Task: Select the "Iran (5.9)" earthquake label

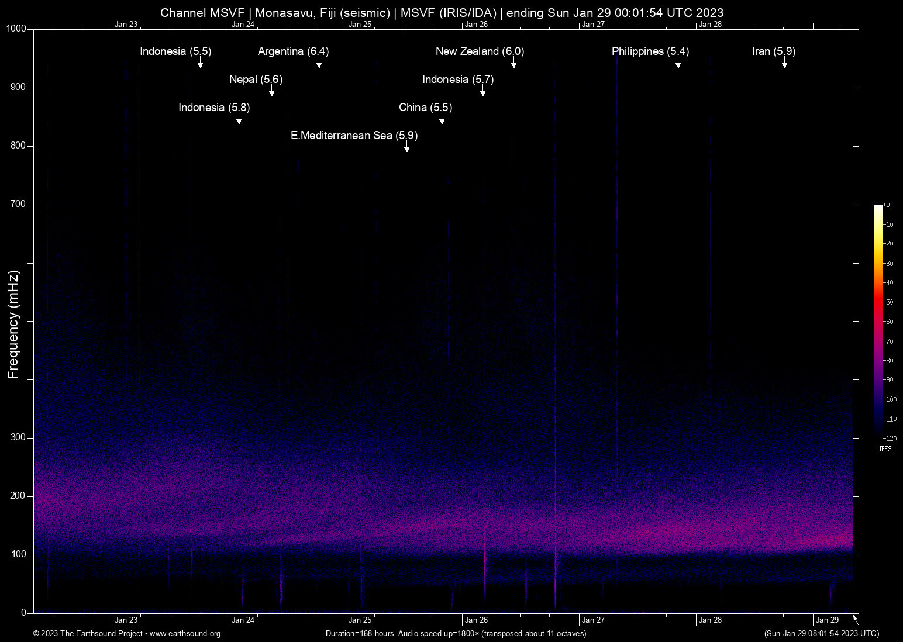Action: [x=774, y=51]
